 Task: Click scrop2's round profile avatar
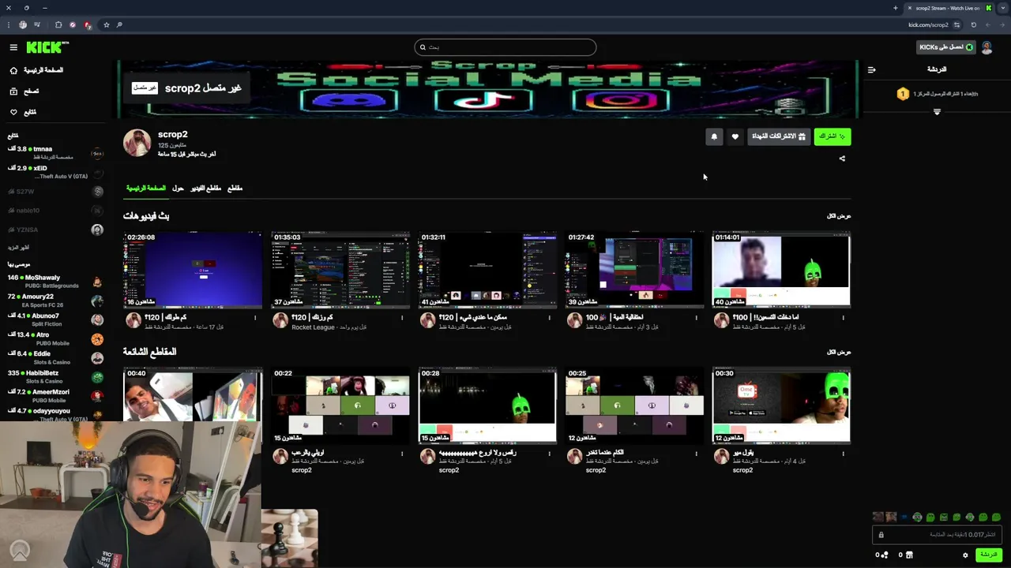tap(137, 144)
